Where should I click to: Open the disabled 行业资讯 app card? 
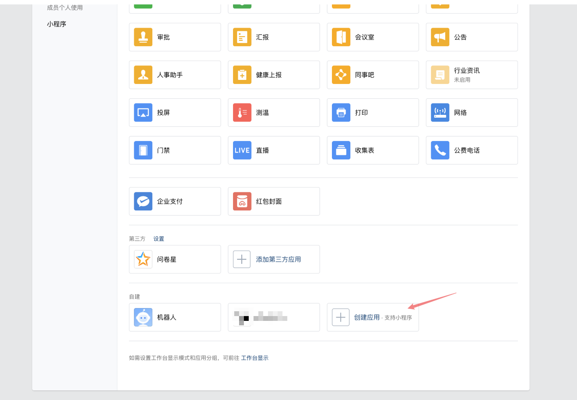(472, 75)
